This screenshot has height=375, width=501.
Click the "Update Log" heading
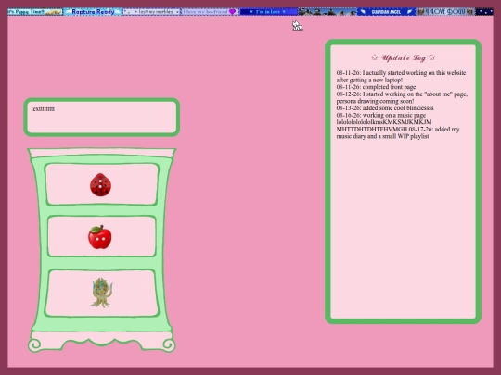point(404,57)
